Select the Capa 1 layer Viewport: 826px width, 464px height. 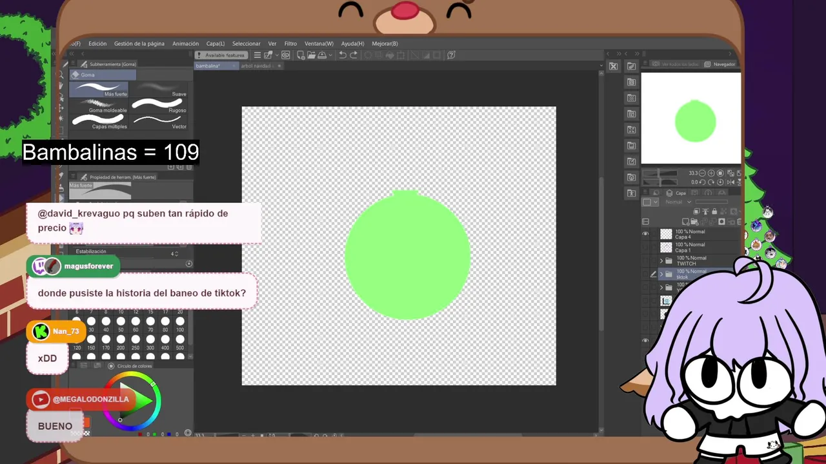[700, 247]
